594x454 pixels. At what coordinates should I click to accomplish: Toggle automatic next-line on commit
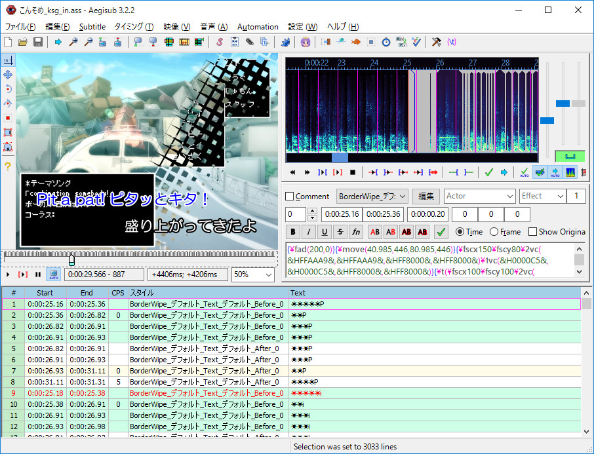pos(540,173)
